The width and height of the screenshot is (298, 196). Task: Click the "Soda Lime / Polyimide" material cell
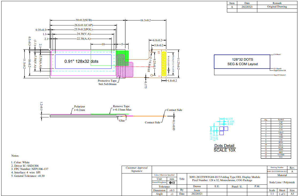pos(281,182)
